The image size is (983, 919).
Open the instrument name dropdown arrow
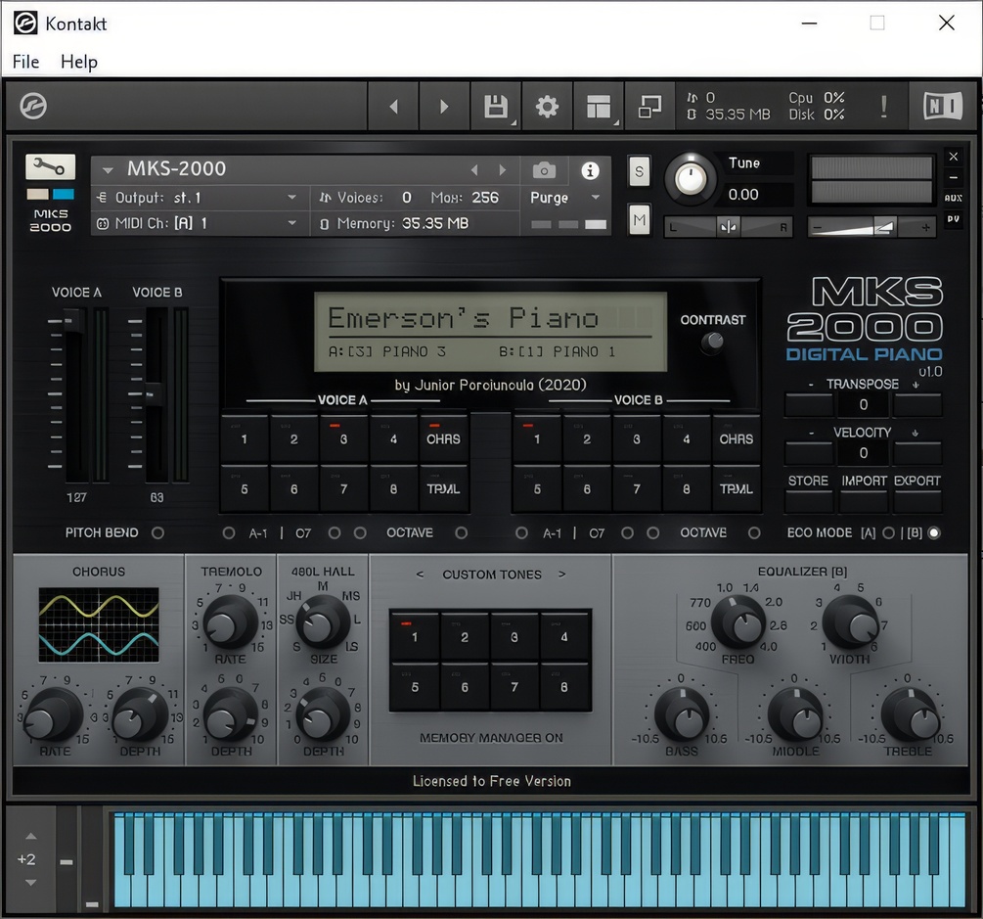108,170
